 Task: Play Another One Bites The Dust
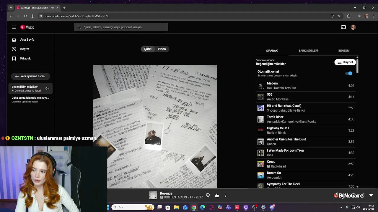(306, 142)
